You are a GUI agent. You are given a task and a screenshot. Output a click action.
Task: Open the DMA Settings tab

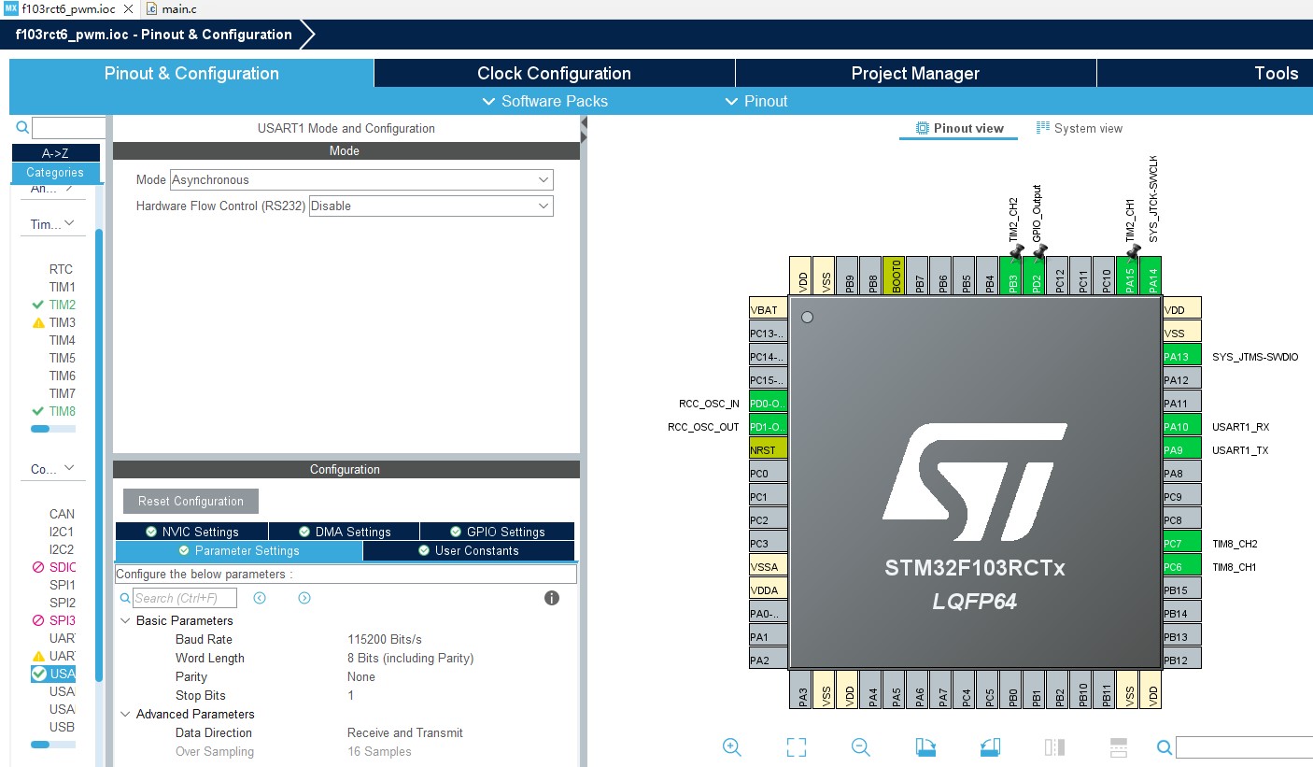coord(344,532)
